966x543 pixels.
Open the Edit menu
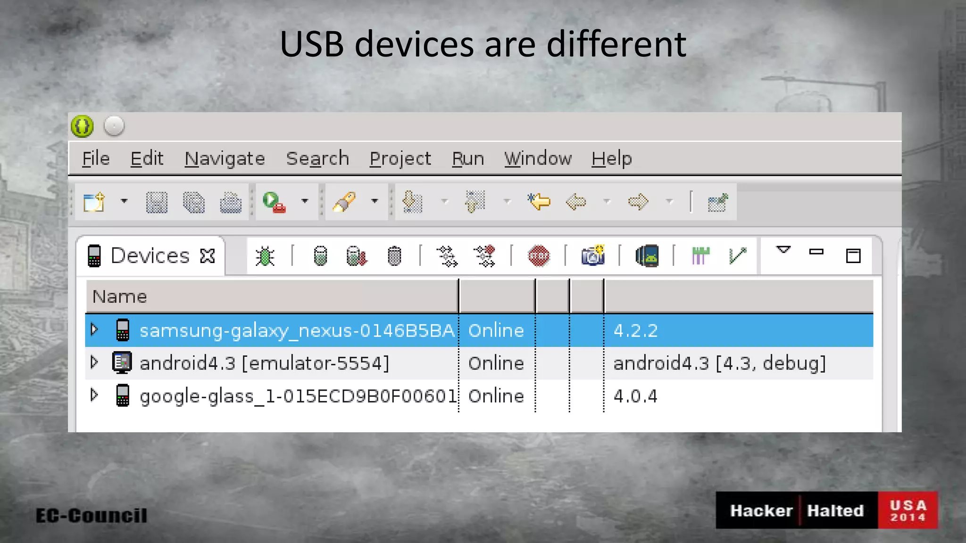(147, 158)
